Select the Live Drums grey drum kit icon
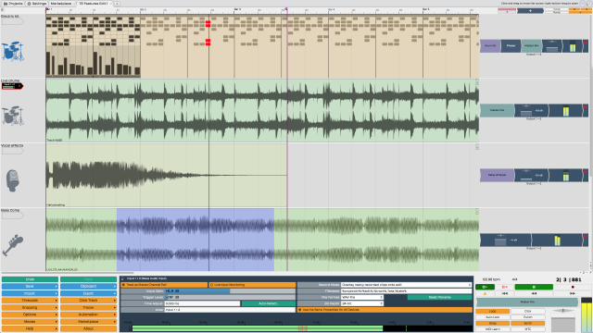The image size is (593, 333). coord(12,116)
